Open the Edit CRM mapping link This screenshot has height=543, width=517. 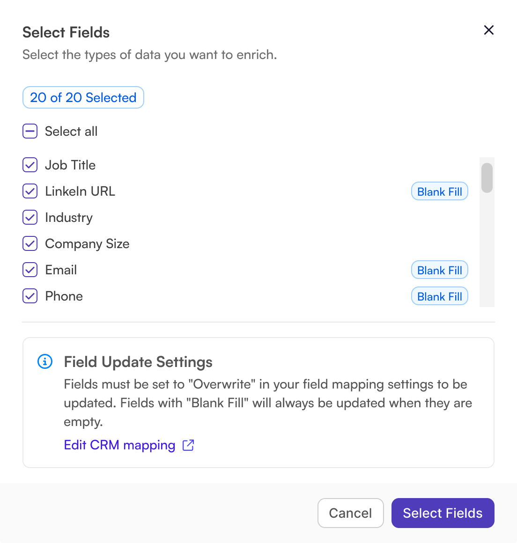pyautogui.click(x=119, y=445)
